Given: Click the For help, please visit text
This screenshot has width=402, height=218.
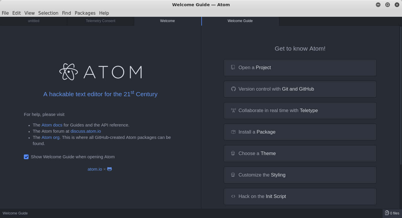Looking at the screenshot, I should [x=44, y=114].
